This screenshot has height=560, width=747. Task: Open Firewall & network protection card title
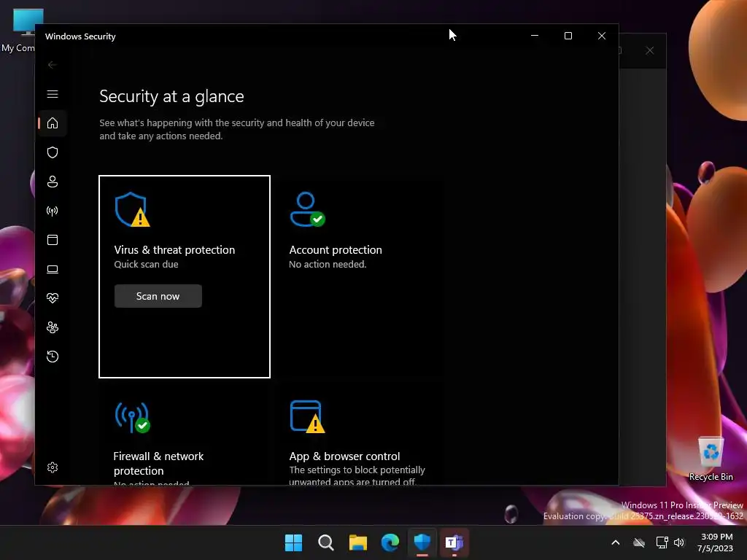coord(158,463)
